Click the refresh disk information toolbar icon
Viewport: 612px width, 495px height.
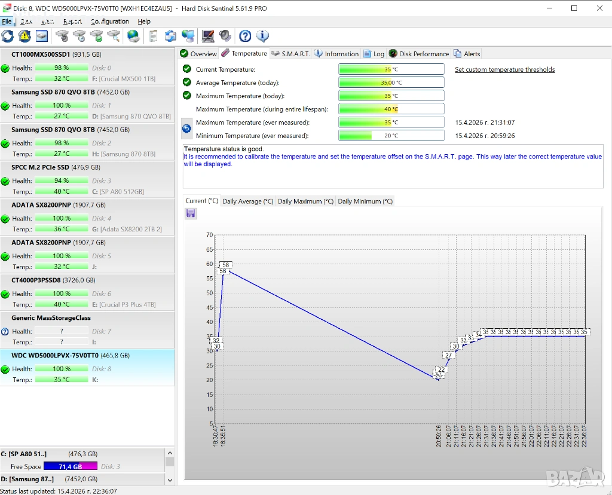pos(8,36)
